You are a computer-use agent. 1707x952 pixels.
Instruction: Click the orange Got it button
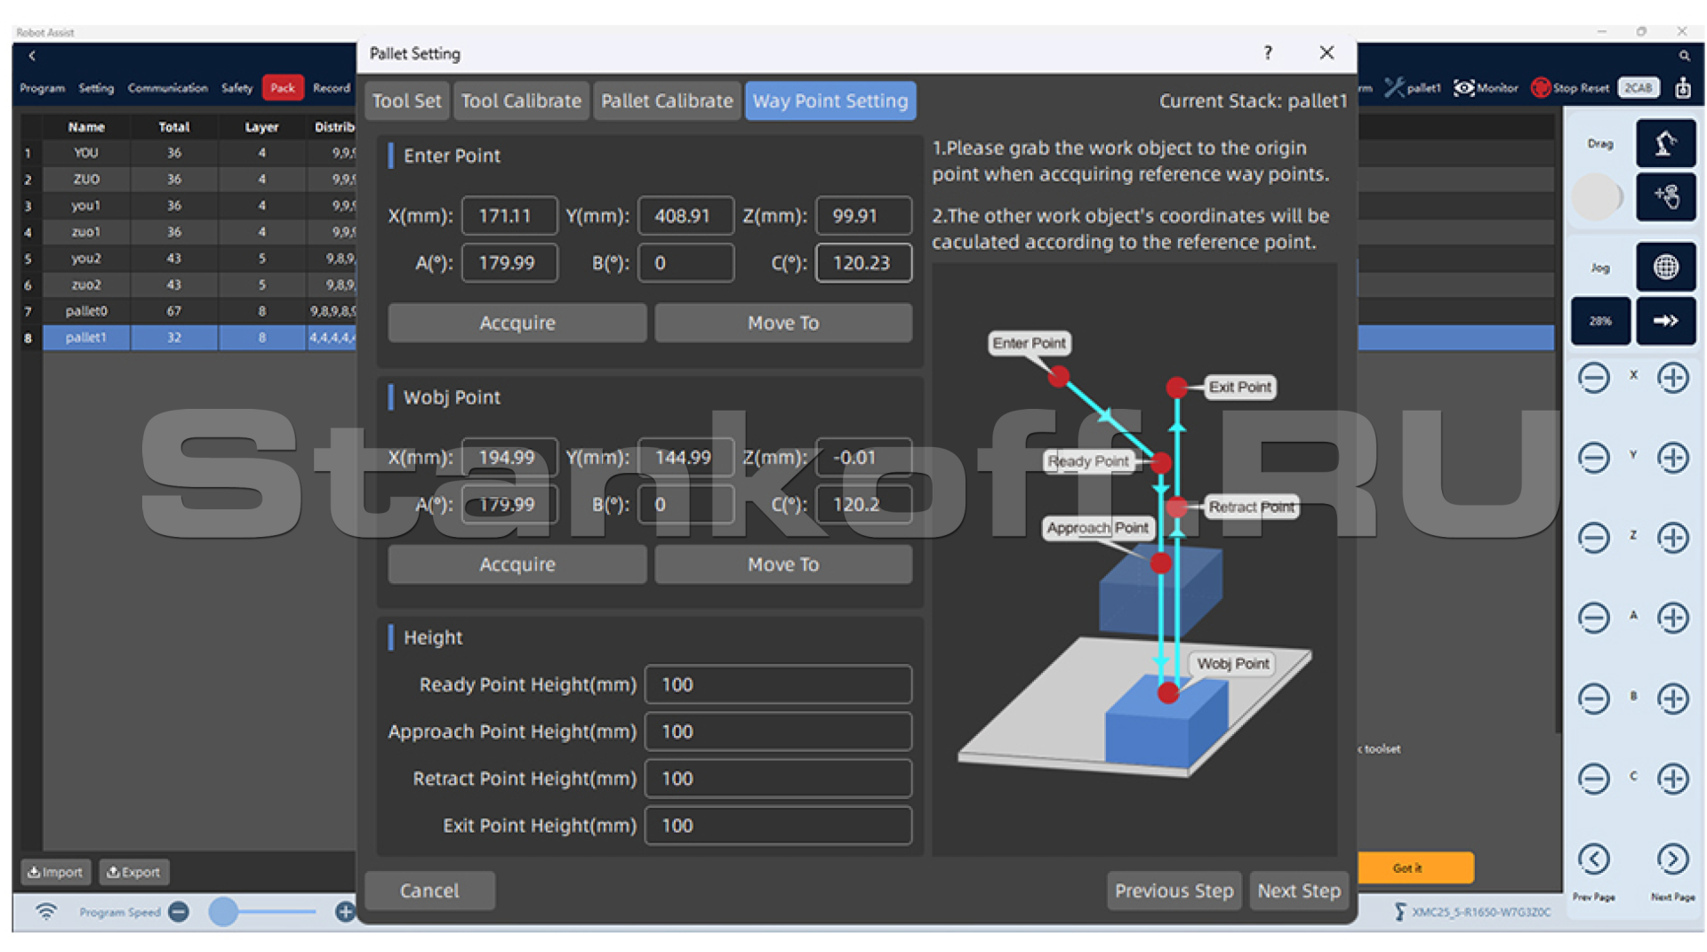1415,868
